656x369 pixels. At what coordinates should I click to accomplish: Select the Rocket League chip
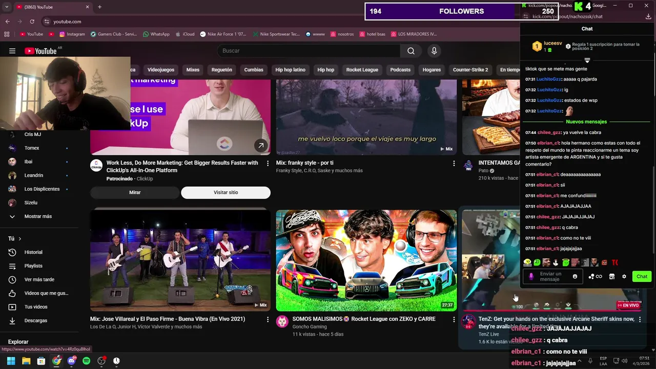click(362, 70)
